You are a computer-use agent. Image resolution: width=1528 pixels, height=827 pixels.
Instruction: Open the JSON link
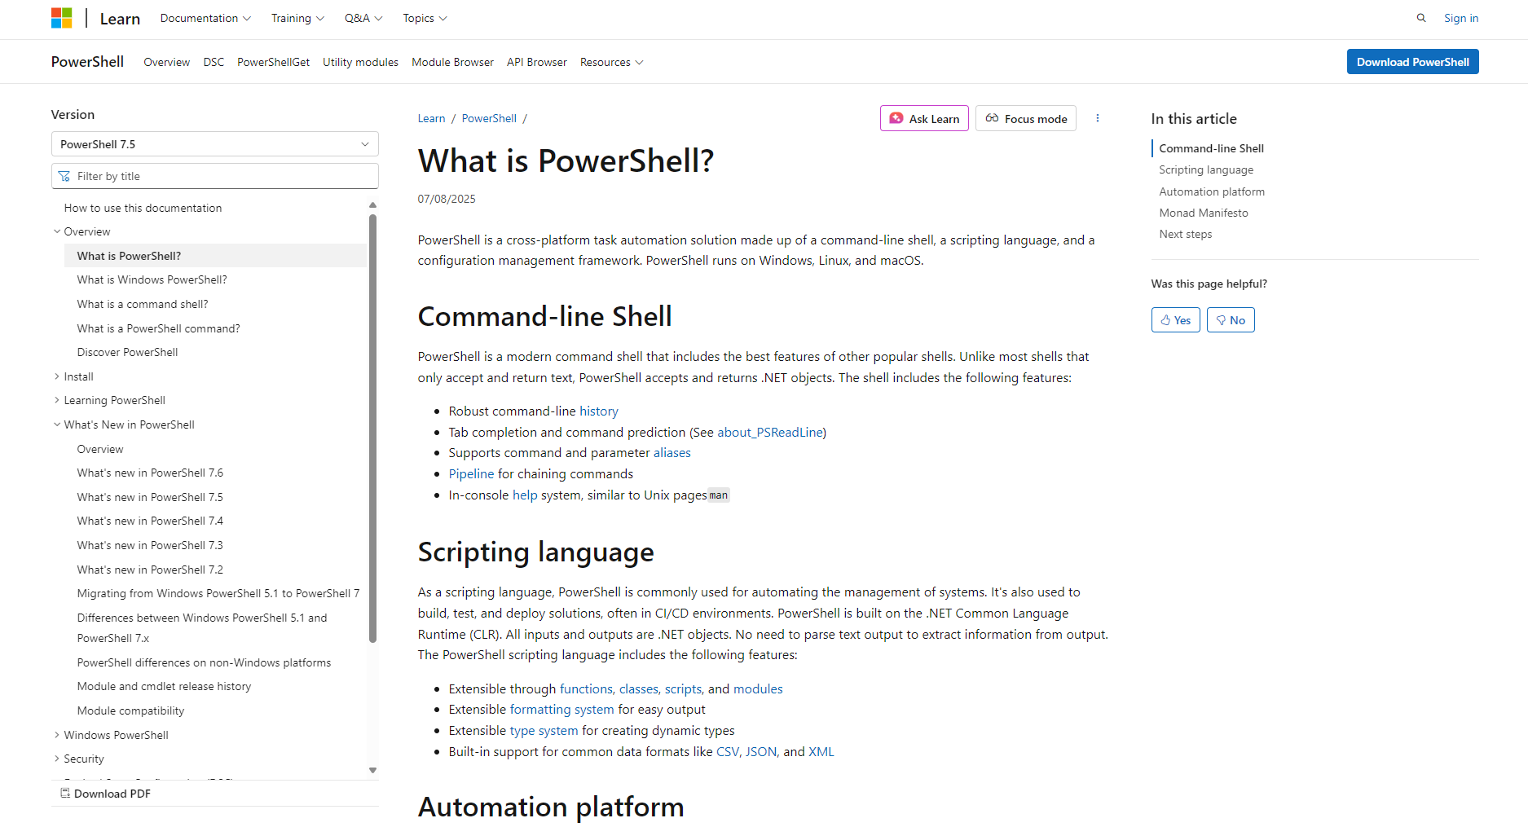tap(761, 751)
